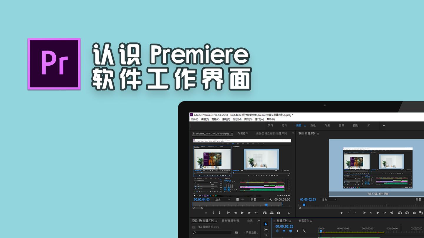
Task: Go to In point in program monitor
Action: point(364,213)
